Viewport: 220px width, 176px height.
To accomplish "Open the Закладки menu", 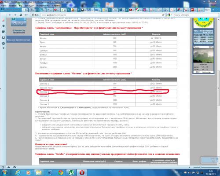I will [x=29, y=6].
